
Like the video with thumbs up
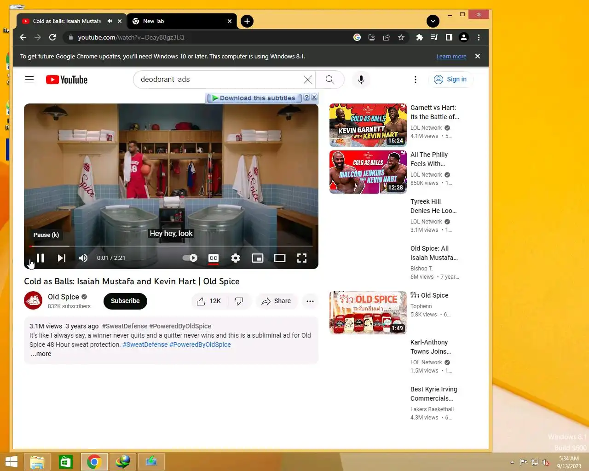[208, 301]
